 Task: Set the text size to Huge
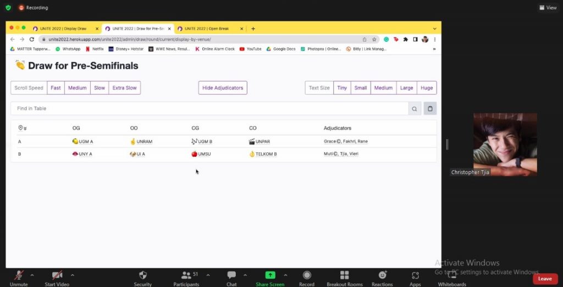click(x=427, y=88)
